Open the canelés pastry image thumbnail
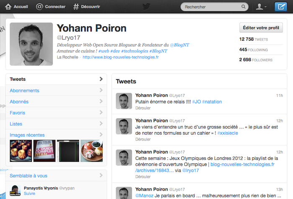Image resolution: width=293 pixels, height=199 pixels. point(21,151)
